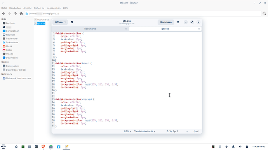This screenshot has width=268, height=150.
Task: Expand the Öffnen dropdown button
Action: [x=60, y=22]
